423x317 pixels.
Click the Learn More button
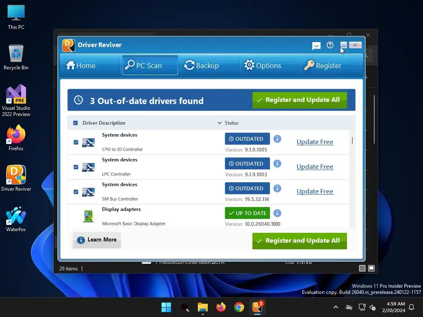(97, 240)
